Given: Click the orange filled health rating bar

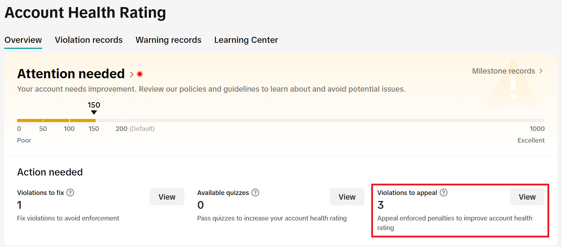Looking at the screenshot, I should click(x=56, y=120).
